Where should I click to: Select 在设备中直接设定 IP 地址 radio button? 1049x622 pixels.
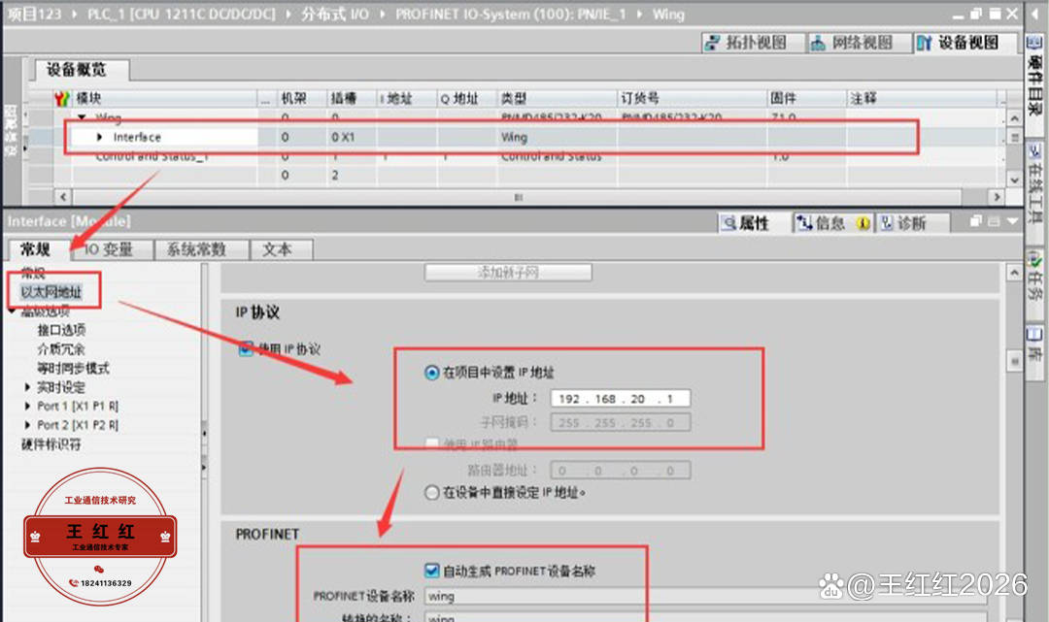point(432,493)
